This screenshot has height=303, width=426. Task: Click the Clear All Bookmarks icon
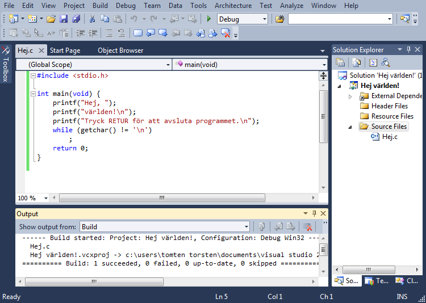click(225, 33)
